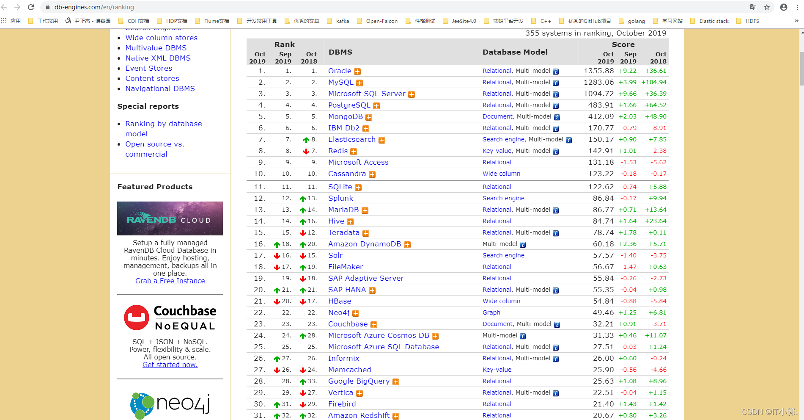Open the Teradata DBMS page

coord(343,232)
